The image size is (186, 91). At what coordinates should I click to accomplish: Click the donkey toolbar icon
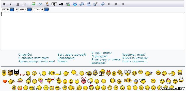[47, 4]
